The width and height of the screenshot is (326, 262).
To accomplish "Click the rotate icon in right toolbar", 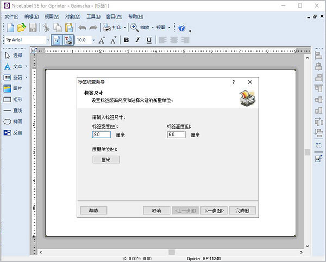I will pos(318,145).
